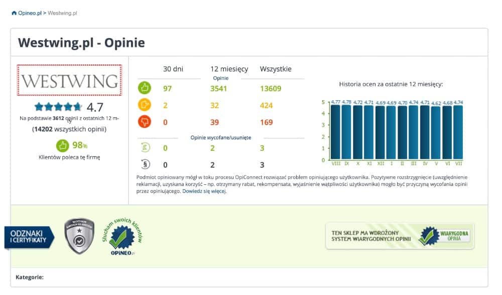This screenshot has width=502, height=295.
Task: Click the 'Wiarygodna opinia' checkmark badge
Action: click(x=445, y=236)
